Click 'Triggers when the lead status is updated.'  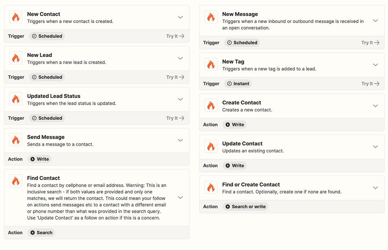(x=72, y=103)
